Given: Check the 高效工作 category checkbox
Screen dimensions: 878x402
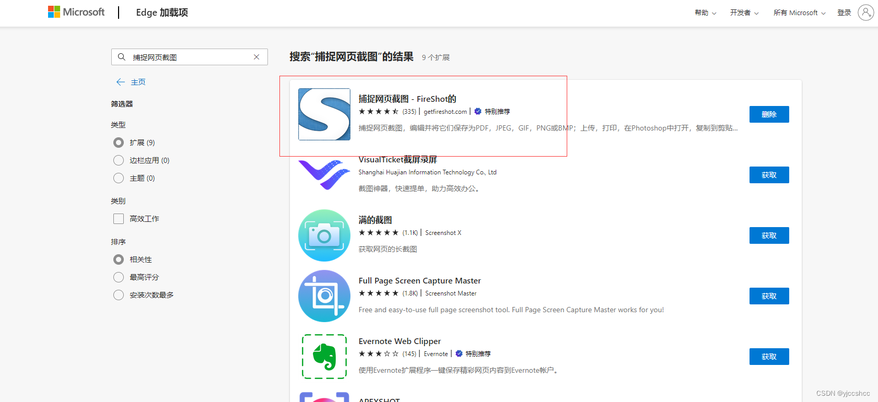Looking at the screenshot, I should point(119,219).
